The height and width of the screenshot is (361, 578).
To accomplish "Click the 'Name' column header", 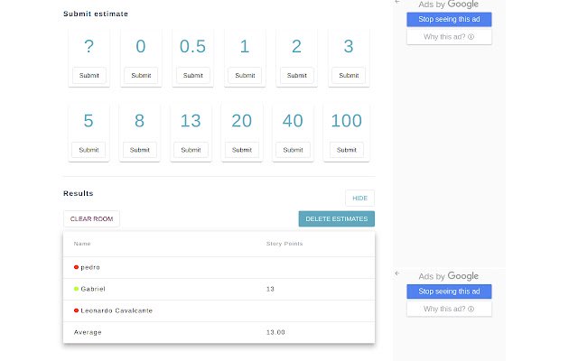I will 82,244.
